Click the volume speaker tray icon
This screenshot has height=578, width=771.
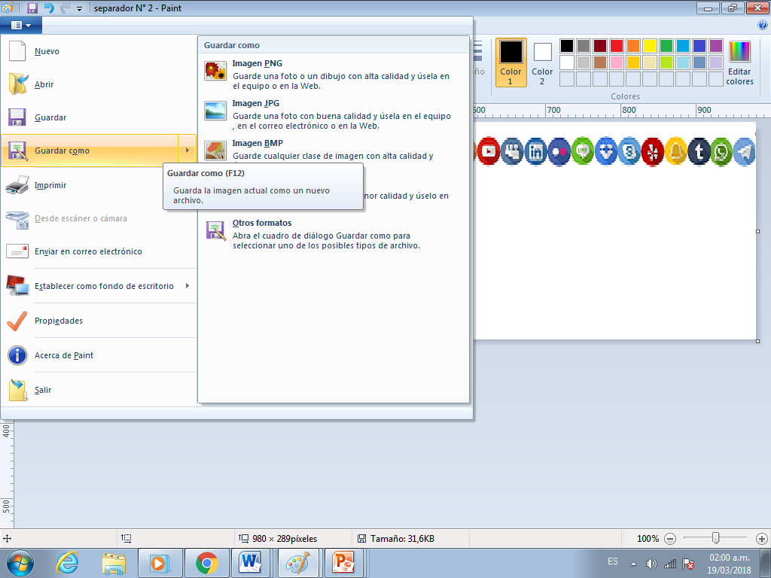click(x=651, y=564)
